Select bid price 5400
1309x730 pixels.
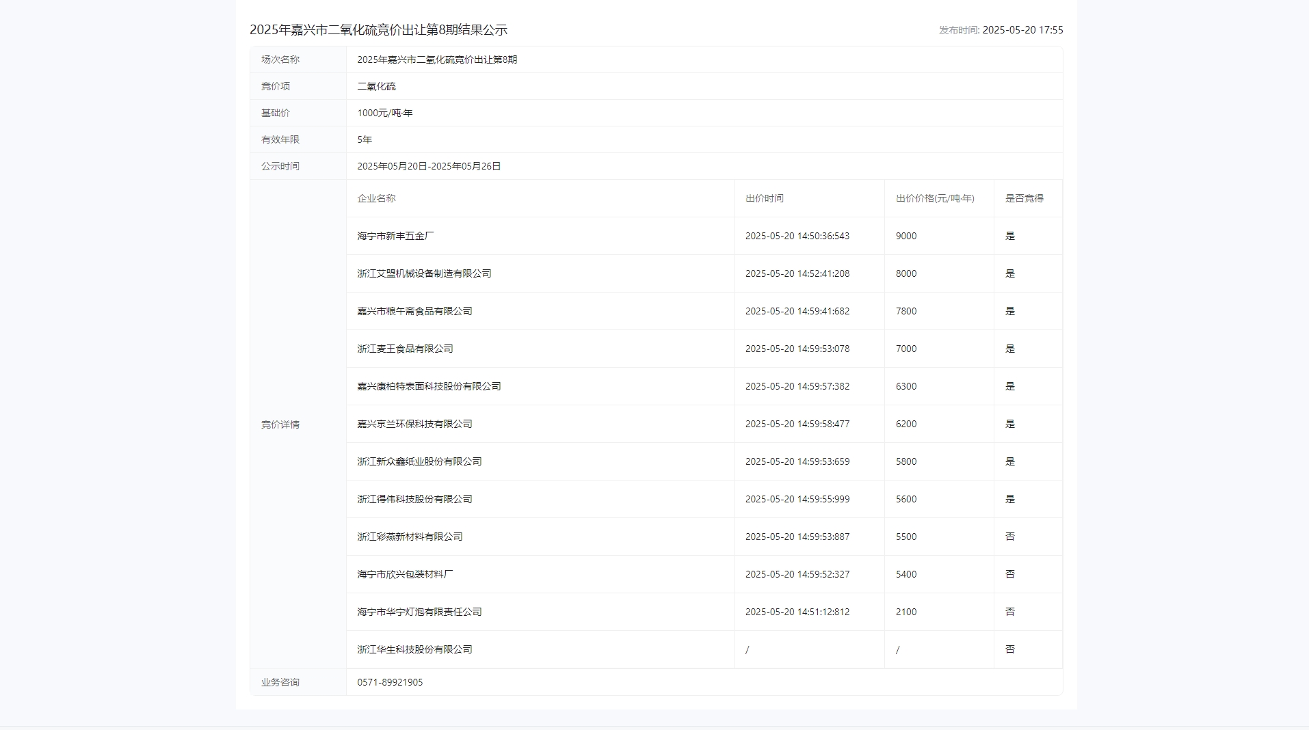(x=906, y=574)
